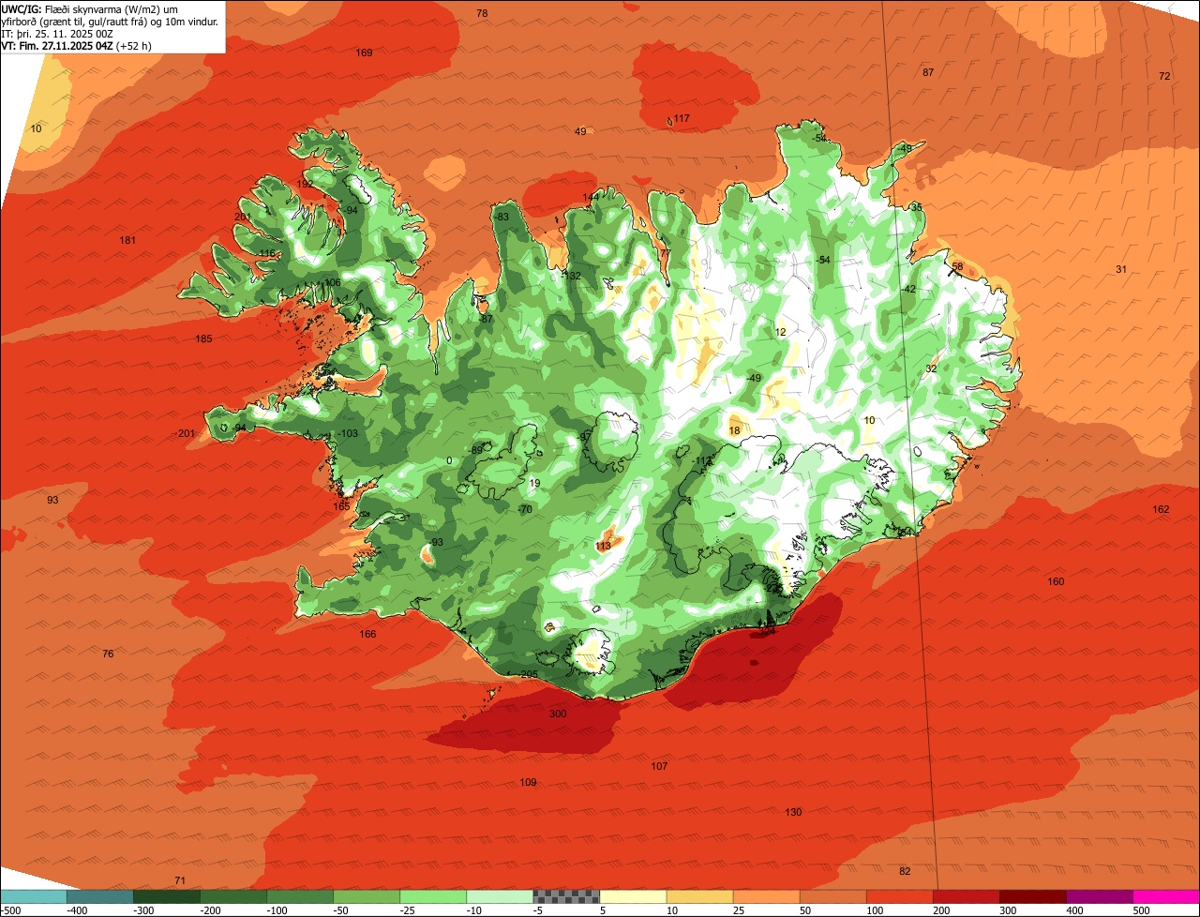Click the value 144 on the map
This screenshot has height=917, width=1200.
point(591,197)
